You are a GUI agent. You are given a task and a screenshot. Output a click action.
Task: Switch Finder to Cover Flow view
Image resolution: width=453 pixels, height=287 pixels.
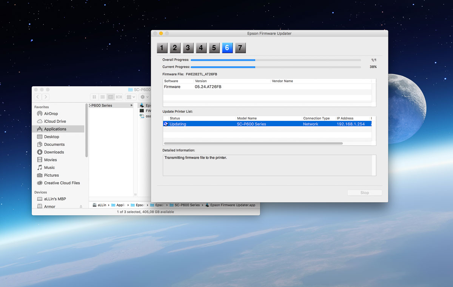(x=119, y=97)
